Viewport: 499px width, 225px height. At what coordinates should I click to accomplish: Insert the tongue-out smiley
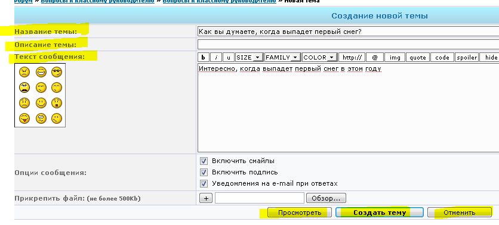(24, 118)
